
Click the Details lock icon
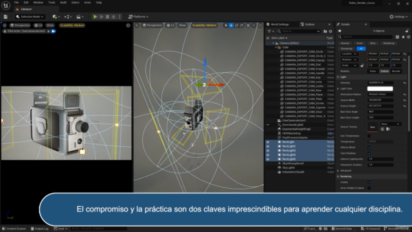pyautogui.click(x=407, y=31)
